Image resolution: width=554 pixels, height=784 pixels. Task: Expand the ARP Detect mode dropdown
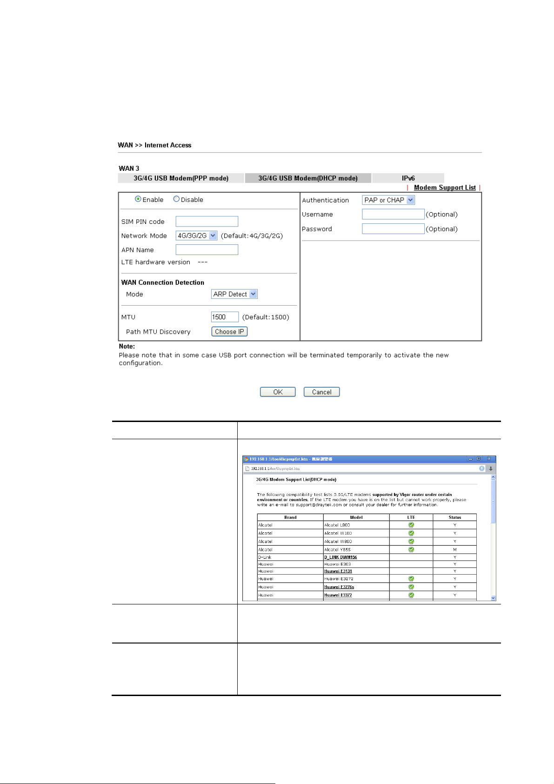[x=234, y=294]
